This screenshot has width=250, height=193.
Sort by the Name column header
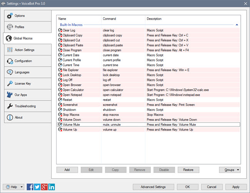pyautogui.click(x=62, y=18)
